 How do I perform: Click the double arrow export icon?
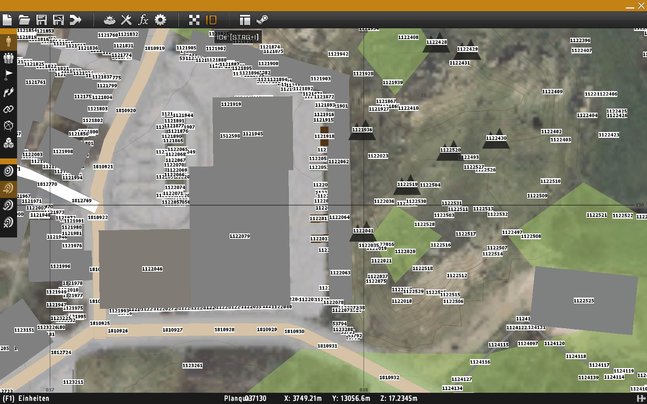coord(75,20)
